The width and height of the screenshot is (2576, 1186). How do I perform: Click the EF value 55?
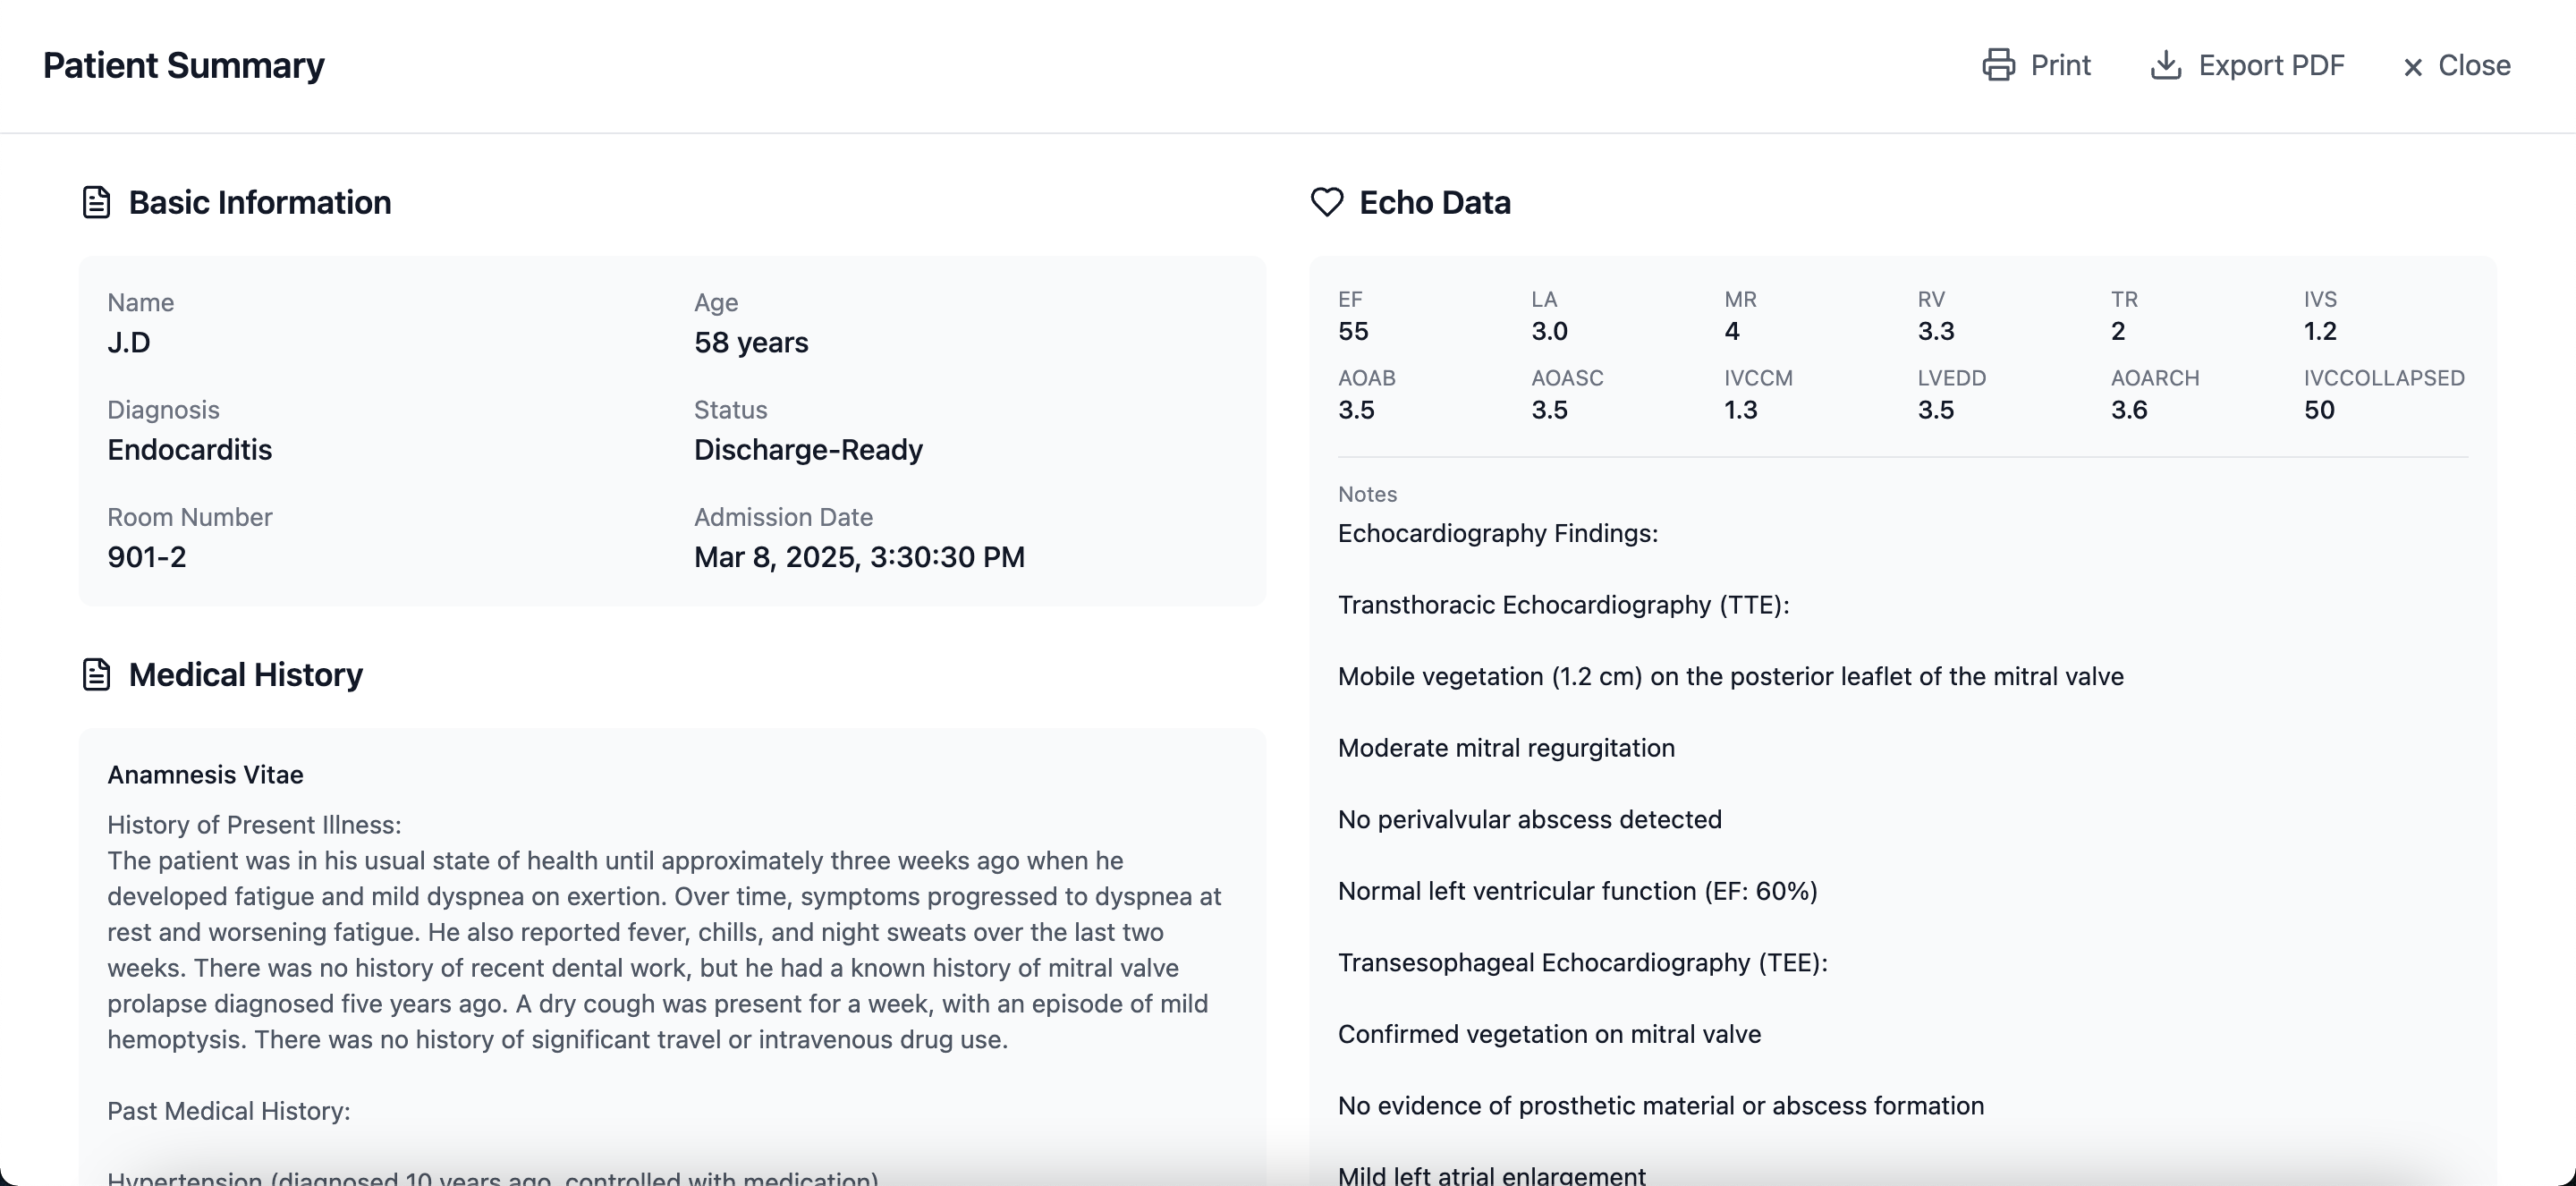click(x=1353, y=331)
